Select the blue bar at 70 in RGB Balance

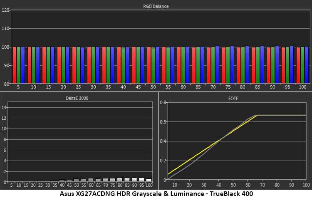pos(217,64)
